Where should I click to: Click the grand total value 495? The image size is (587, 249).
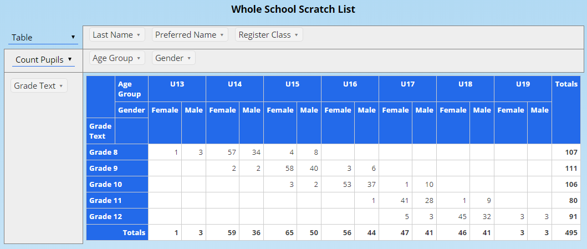pyautogui.click(x=570, y=233)
